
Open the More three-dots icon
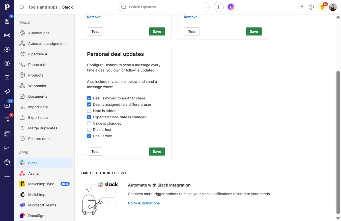(7, 176)
